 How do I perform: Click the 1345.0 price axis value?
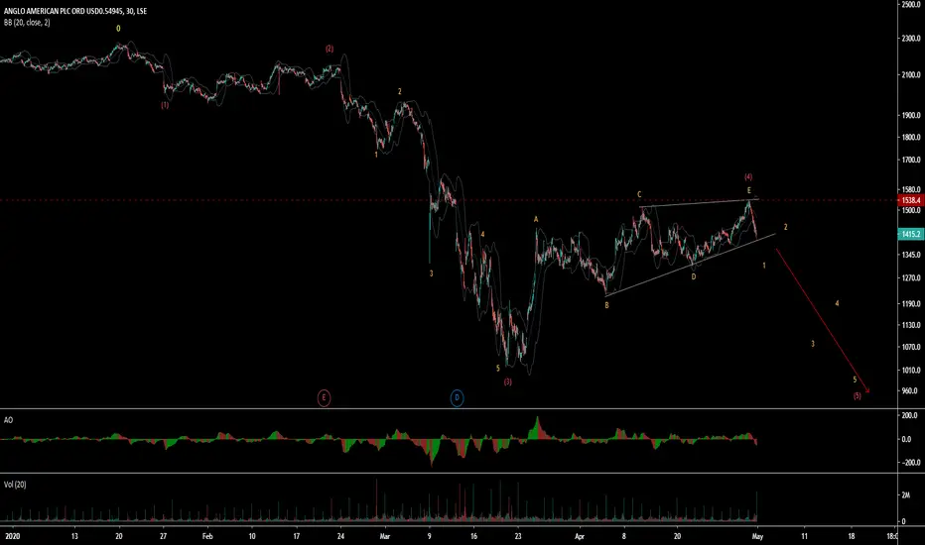click(911, 255)
